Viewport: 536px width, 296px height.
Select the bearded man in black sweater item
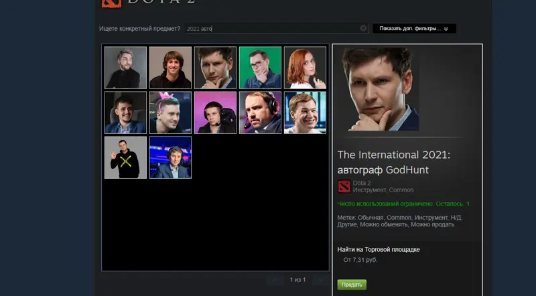point(125,68)
